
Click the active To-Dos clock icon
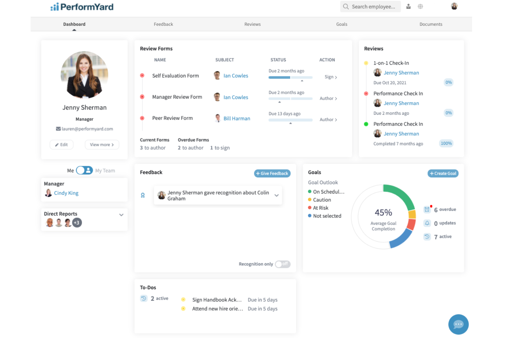click(x=144, y=298)
